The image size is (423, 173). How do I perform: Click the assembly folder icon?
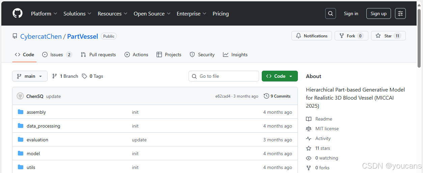pyautogui.click(x=21, y=112)
